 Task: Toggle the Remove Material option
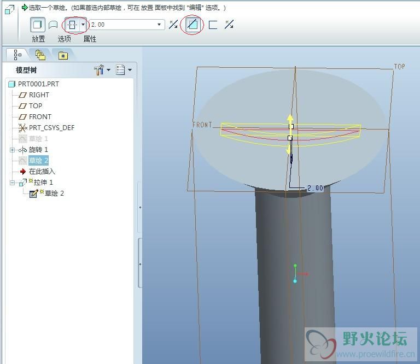pyautogui.click(x=192, y=25)
